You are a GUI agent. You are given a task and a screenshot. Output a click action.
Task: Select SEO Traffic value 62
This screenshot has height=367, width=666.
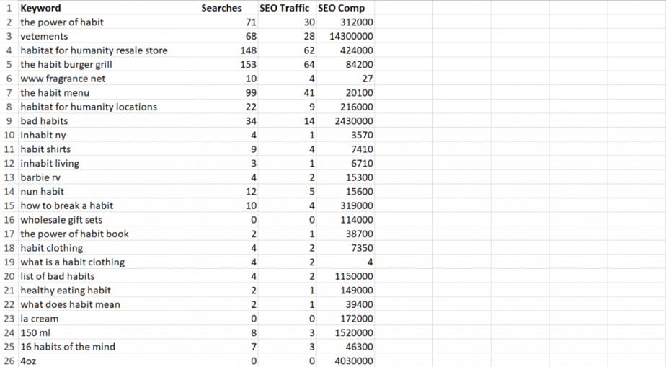tap(287, 50)
